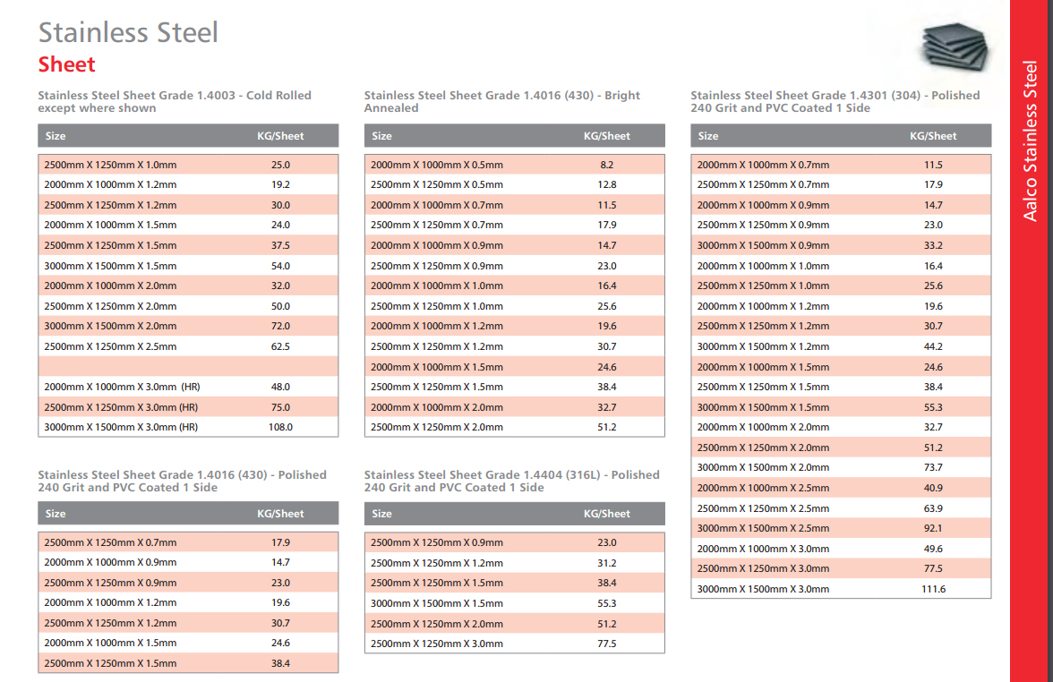Click KG/Sheet header in 1.4301 table

pyautogui.click(x=933, y=136)
